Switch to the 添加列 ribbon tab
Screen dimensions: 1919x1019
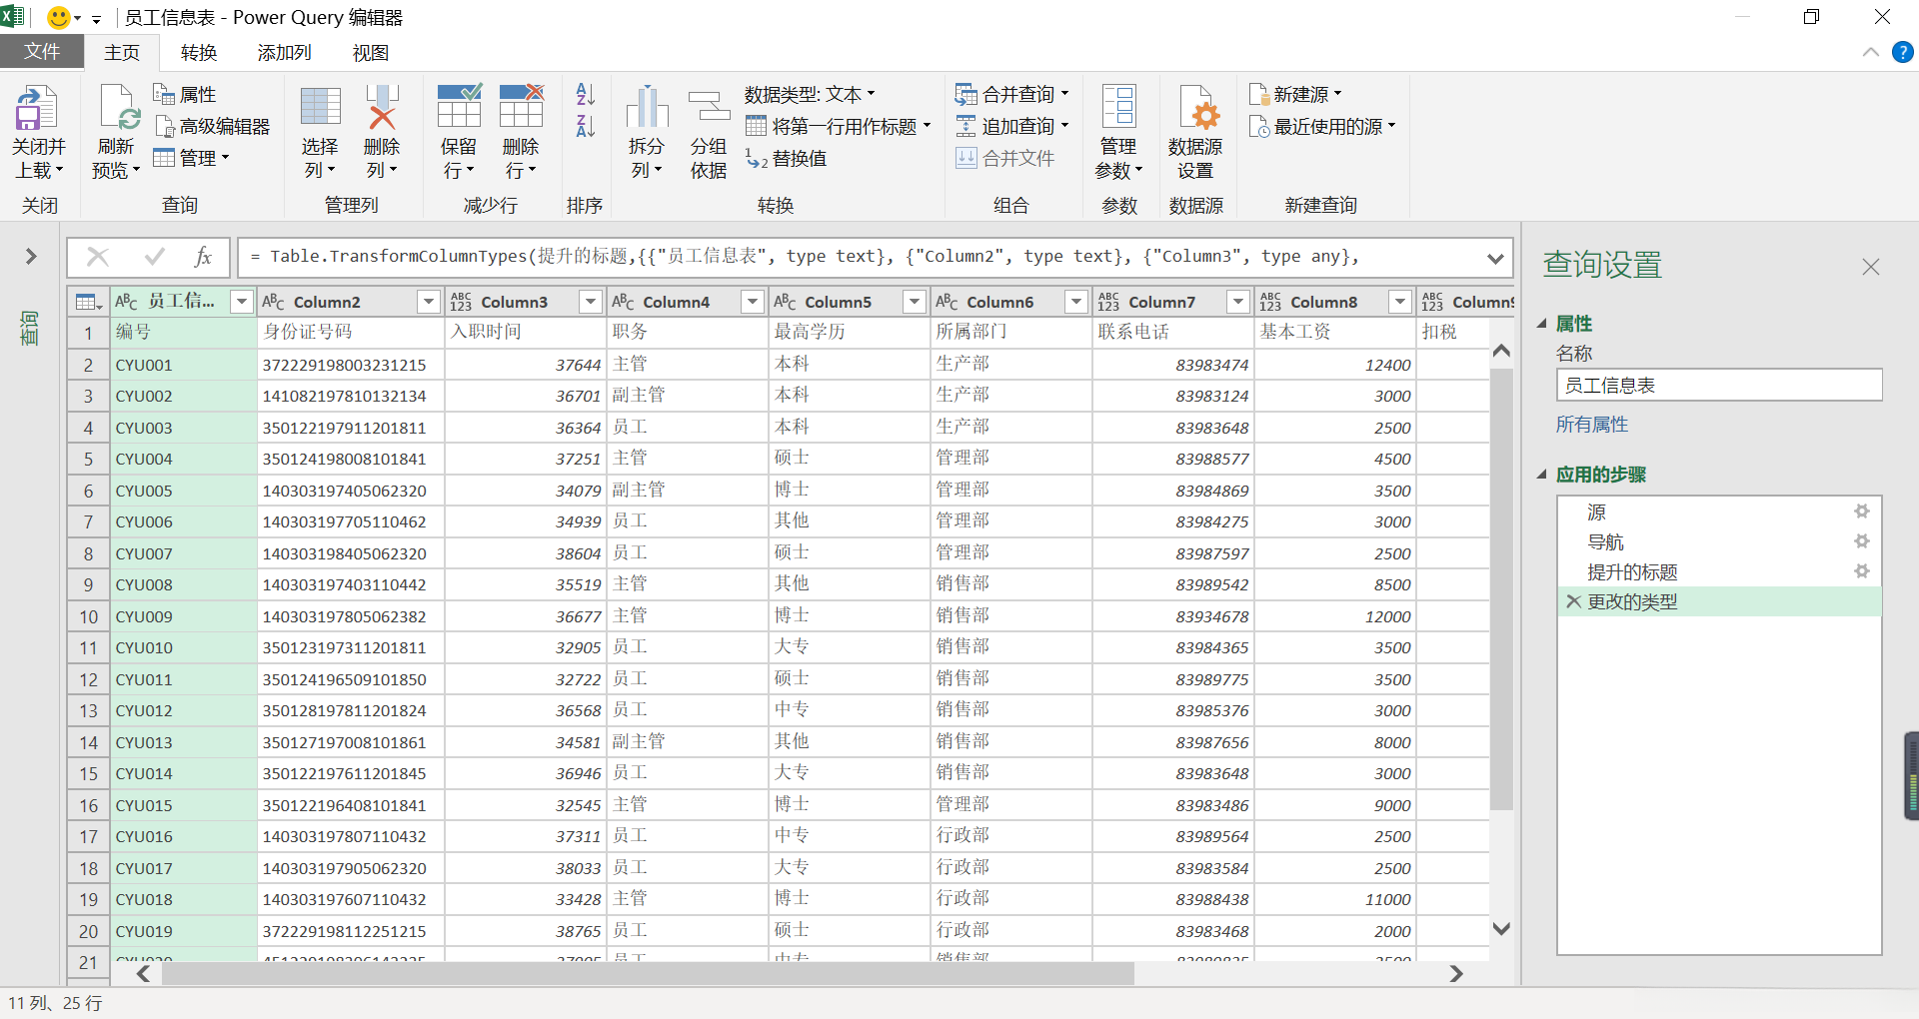(284, 53)
